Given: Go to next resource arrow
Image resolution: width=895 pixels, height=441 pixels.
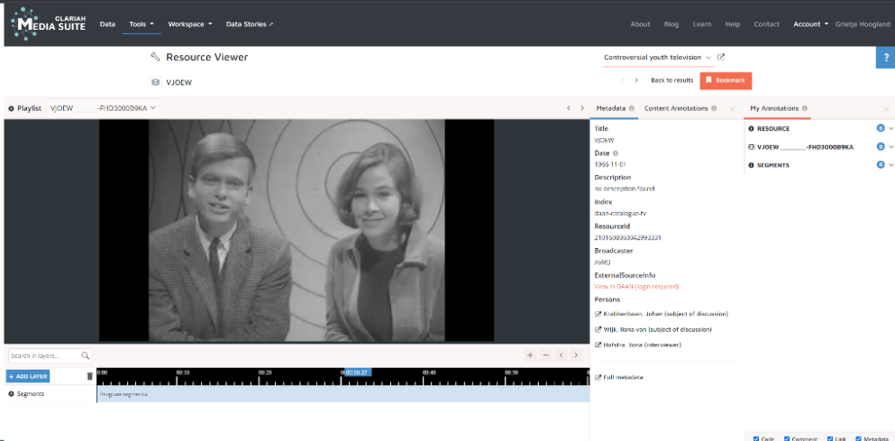Looking at the screenshot, I should tap(637, 80).
